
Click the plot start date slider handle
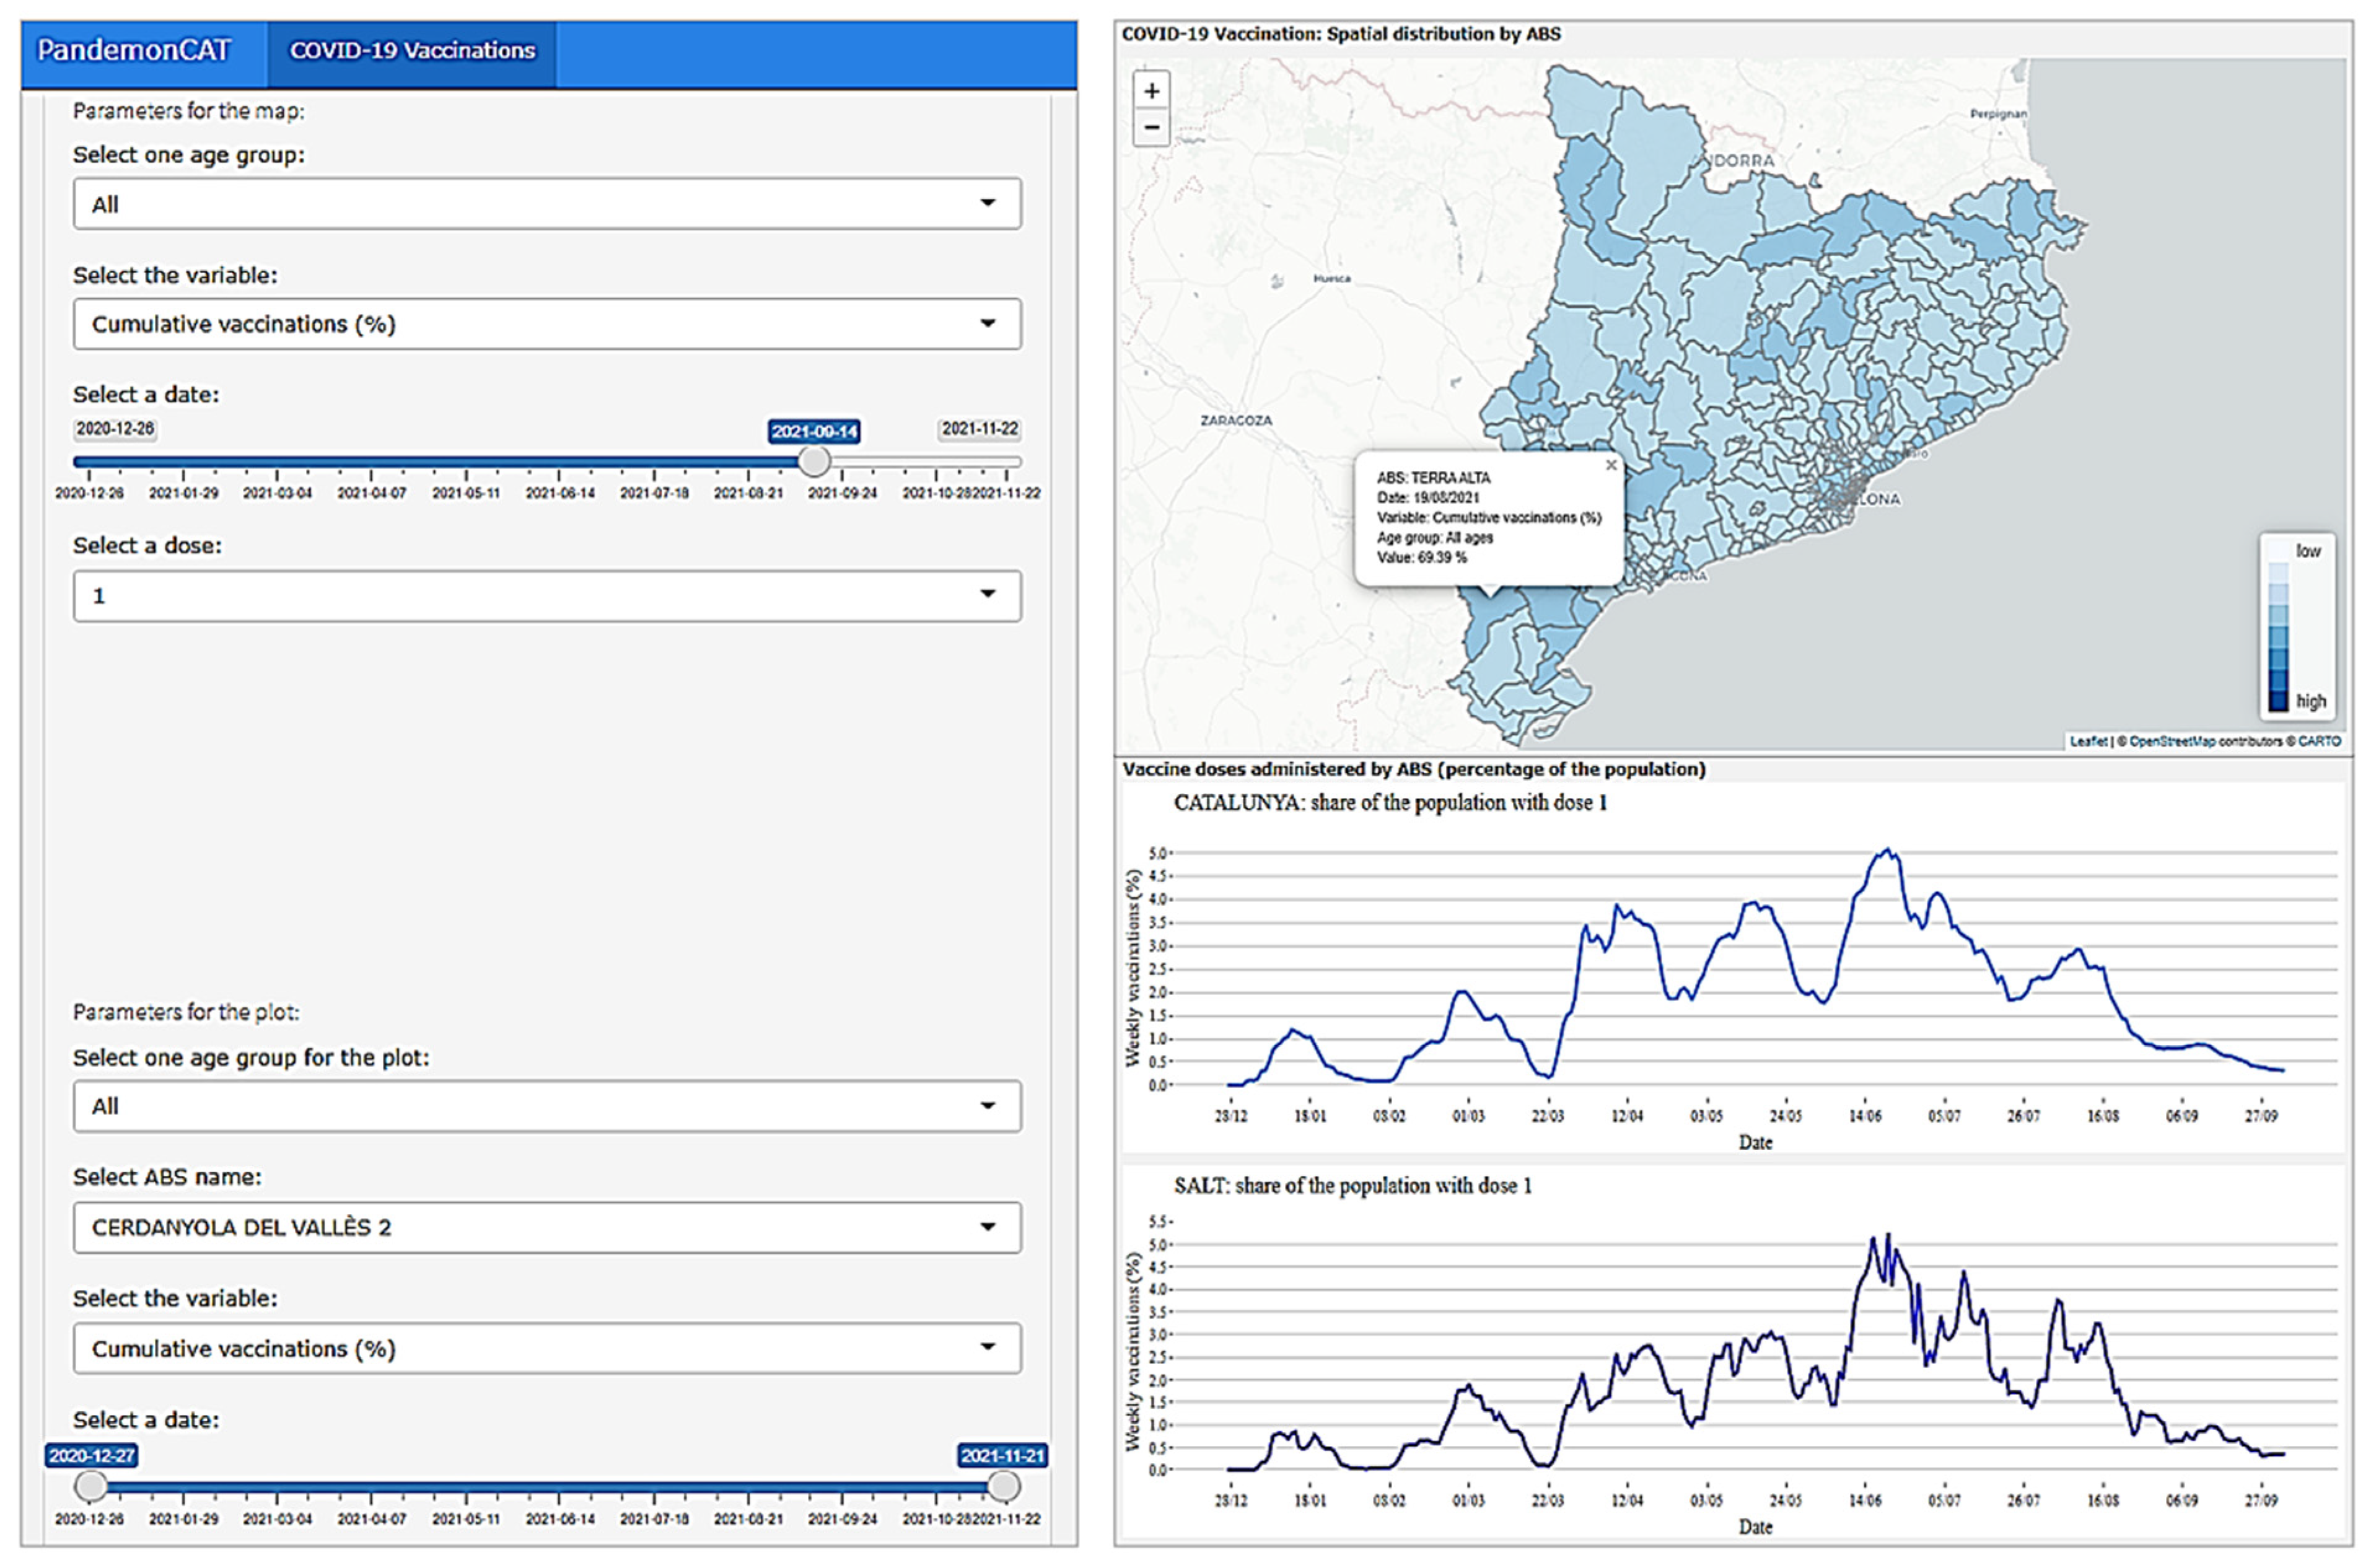coord(91,1486)
